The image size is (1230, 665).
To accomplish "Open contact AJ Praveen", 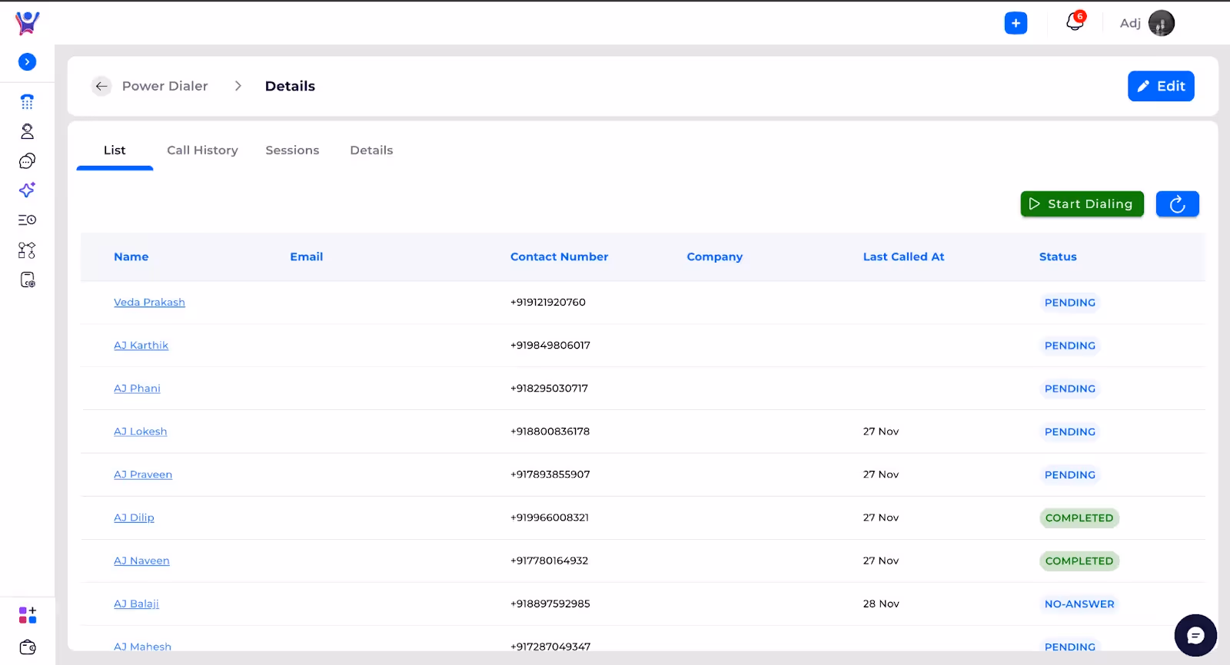I will click(143, 475).
